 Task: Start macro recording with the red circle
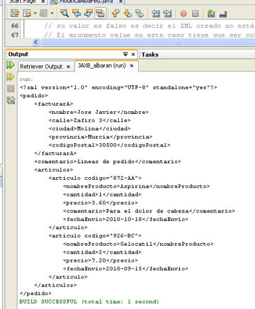pyautogui.click(x=183, y=13)
